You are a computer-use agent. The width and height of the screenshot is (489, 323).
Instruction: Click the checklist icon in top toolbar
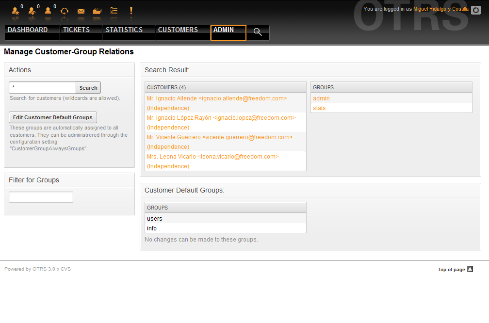[114, 11]
